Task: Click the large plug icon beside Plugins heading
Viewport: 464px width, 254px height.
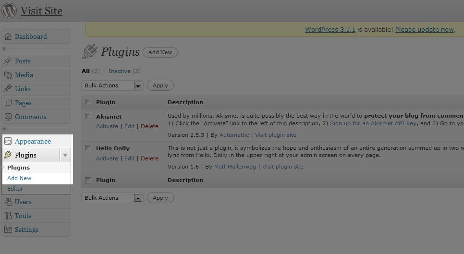Action: pyautogui.click(x=90, y=51)
